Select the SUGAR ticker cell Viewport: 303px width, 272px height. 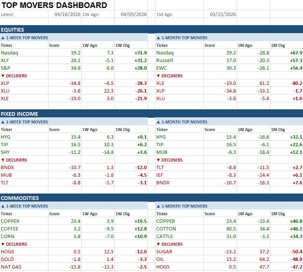pyautogui.click(x=180, y=252)
